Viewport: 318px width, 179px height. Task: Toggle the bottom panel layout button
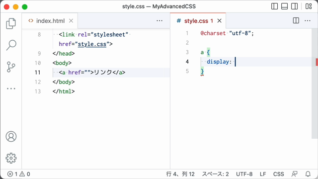coord(284,6)
